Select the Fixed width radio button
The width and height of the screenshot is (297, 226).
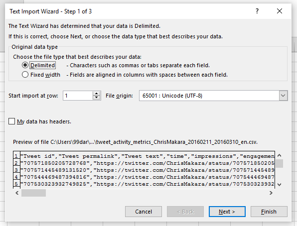click(x=25, y=75)
